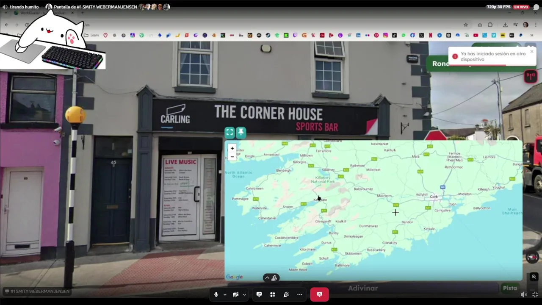Click the share screen icon
The height and width of the screenshot is (305, 542).
click(259, 294)
